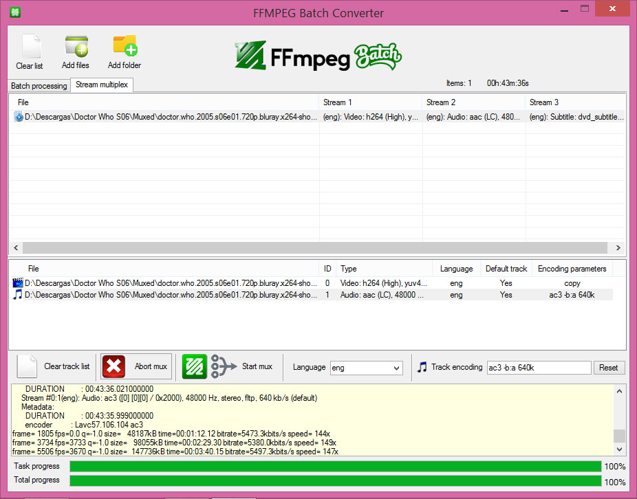Click the ac3 -b:a 640k parameter cell
This screenshot has width=637, height=499.
tap(572, 295)
